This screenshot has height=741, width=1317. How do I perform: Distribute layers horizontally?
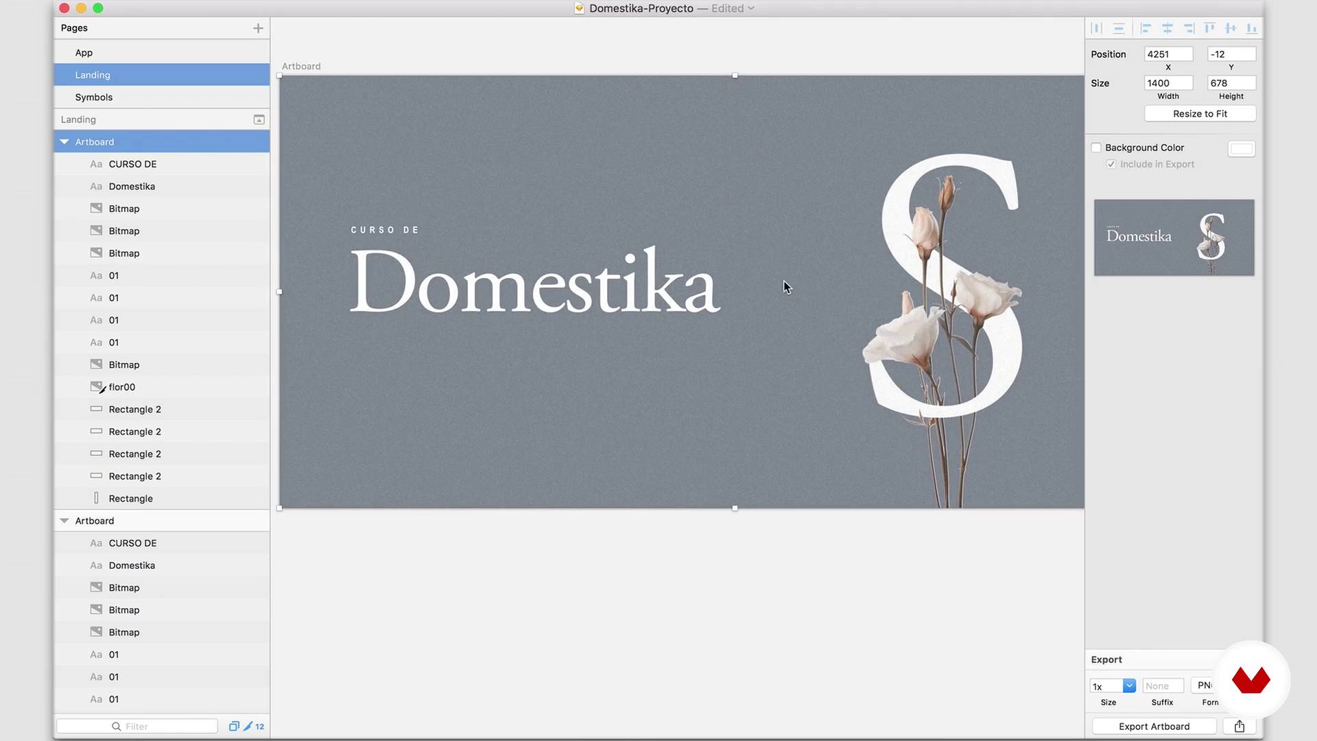coord(1096,28)
